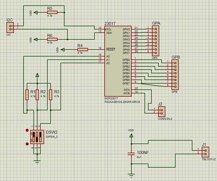Select the 100NF capacitor symbol
This screenshot has width=217, height=181.
coord(131,154)
